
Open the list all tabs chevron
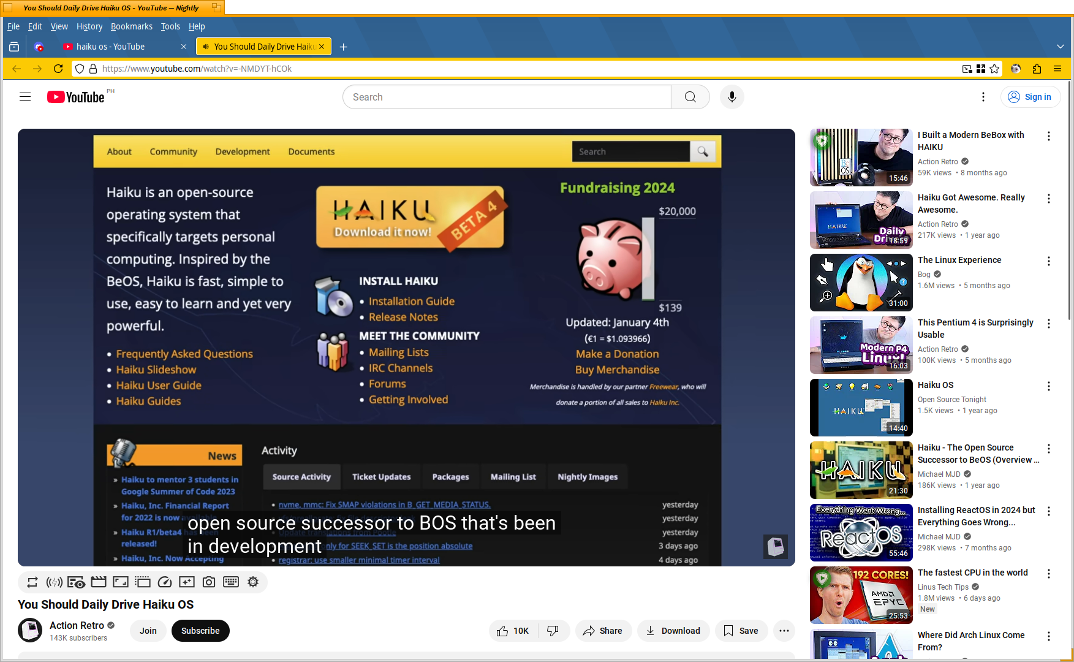click(1061, 47)
